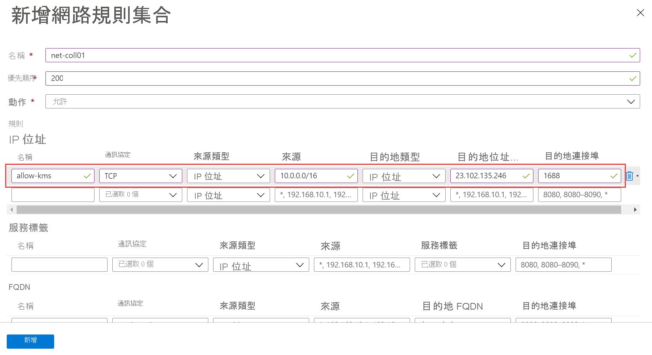The image size is (652, 355).
Task: Click second IP row 目的地位址 placeholder field
Action: pos(492,195)
